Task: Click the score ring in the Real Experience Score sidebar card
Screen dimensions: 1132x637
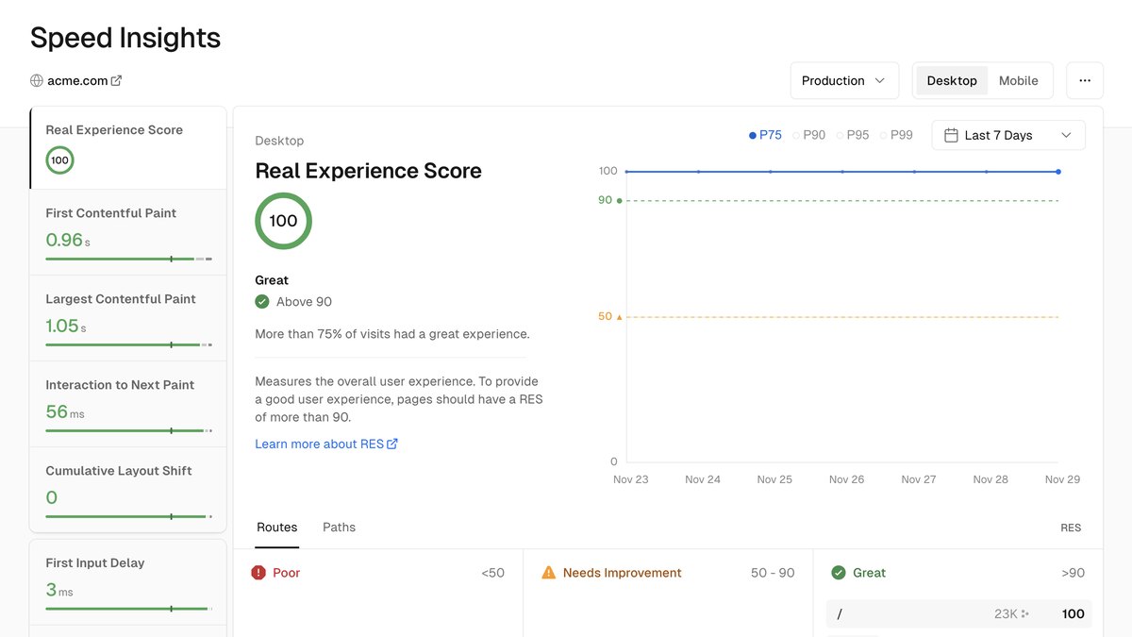Action: pyautogui.click(x=59, y=160)
